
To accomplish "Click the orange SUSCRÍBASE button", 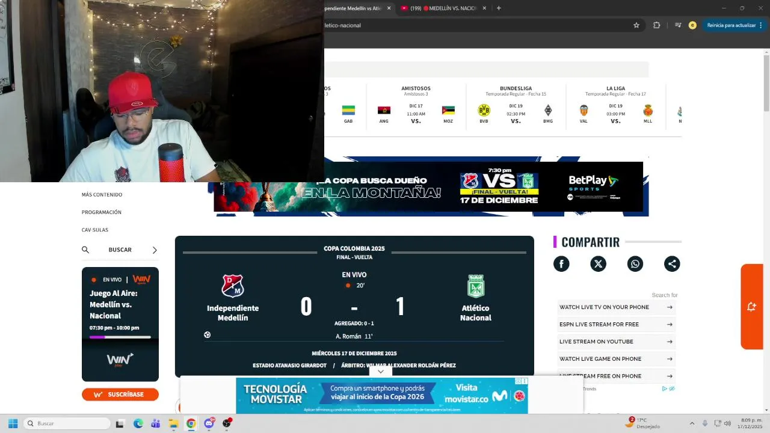I will [120, 395].
